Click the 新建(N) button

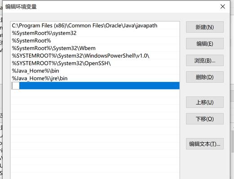point(205,27)
